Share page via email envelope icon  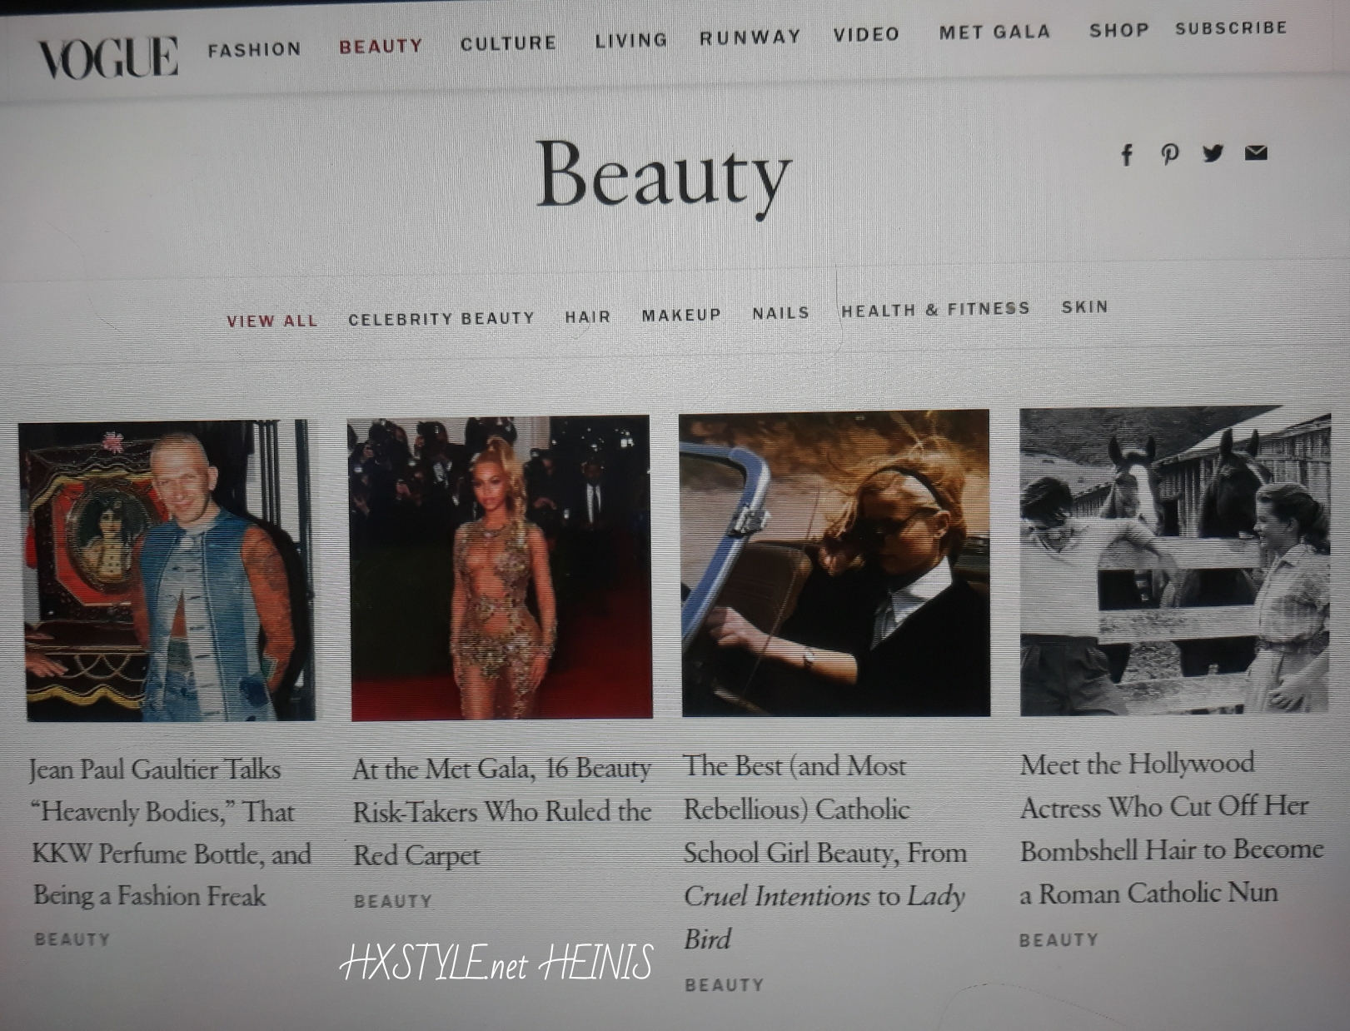(x=1256, y=152)
